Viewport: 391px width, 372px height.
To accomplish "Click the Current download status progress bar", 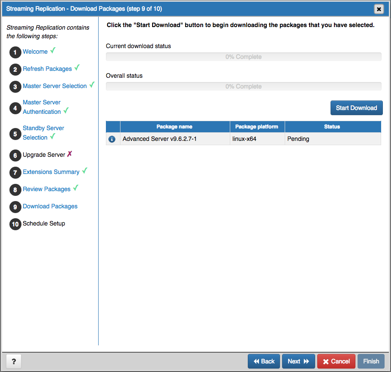I will (244, 57).
